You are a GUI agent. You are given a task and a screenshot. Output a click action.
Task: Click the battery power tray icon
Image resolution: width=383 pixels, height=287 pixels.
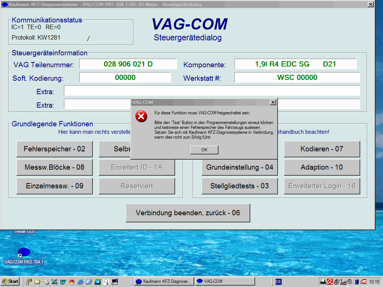point(356,282)
